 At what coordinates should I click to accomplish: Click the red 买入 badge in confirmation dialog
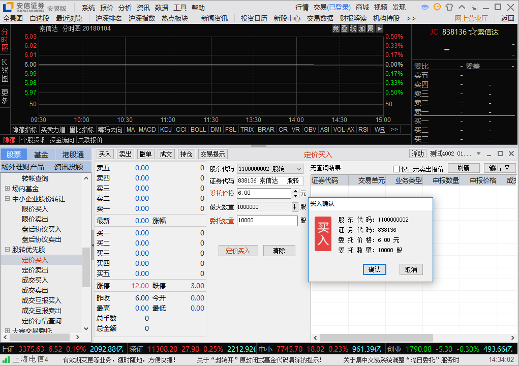[x=323, y=234]
